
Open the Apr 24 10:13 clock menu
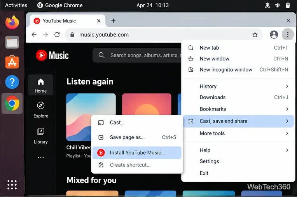point(152,5)
